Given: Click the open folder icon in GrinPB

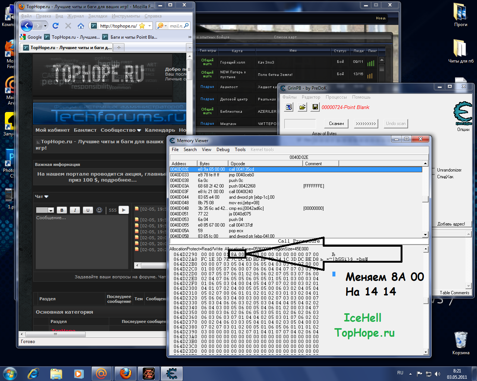Looking at the screenshot, I should pos(302,107).
